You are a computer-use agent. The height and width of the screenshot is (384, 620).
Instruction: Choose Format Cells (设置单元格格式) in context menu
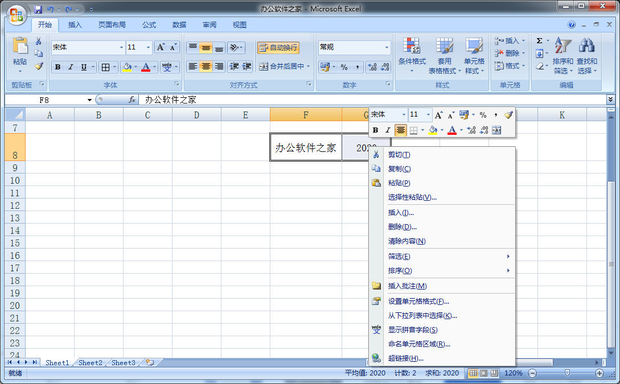tap(442, 302)
